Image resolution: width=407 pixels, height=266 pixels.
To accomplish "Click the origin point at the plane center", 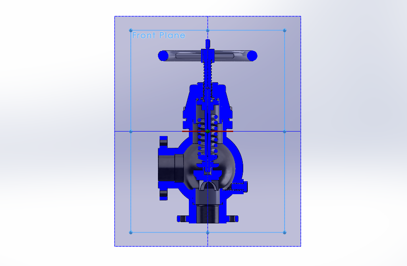I will pos(208,131).
